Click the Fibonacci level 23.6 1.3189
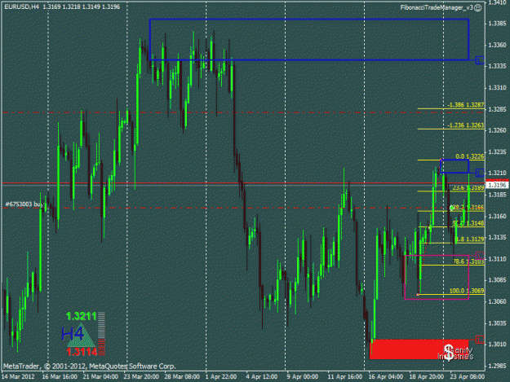The image size is (510, 382). click(468, 187)
